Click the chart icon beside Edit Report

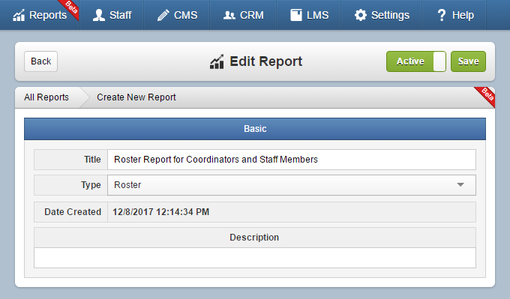coord(217,61)
